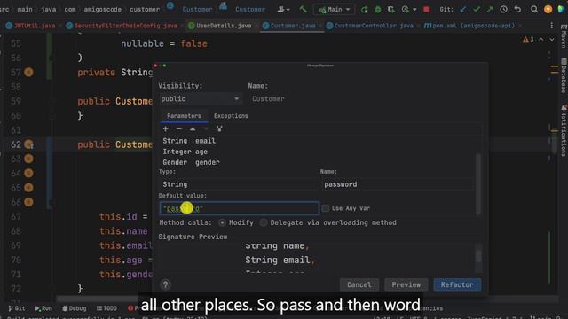Click the propagate parameters icon
Image resolution: width=568 pixels, height=319 pixels.
pyautogui.click(x=219, y=128)
